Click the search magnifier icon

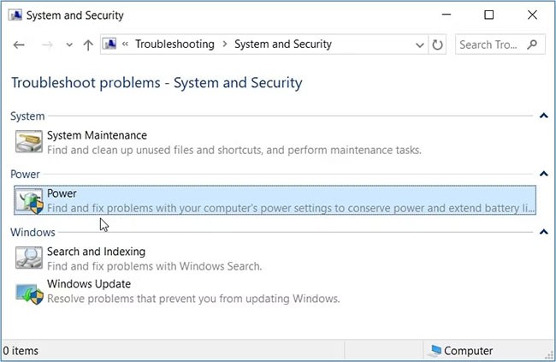click(x=532, y=45)
